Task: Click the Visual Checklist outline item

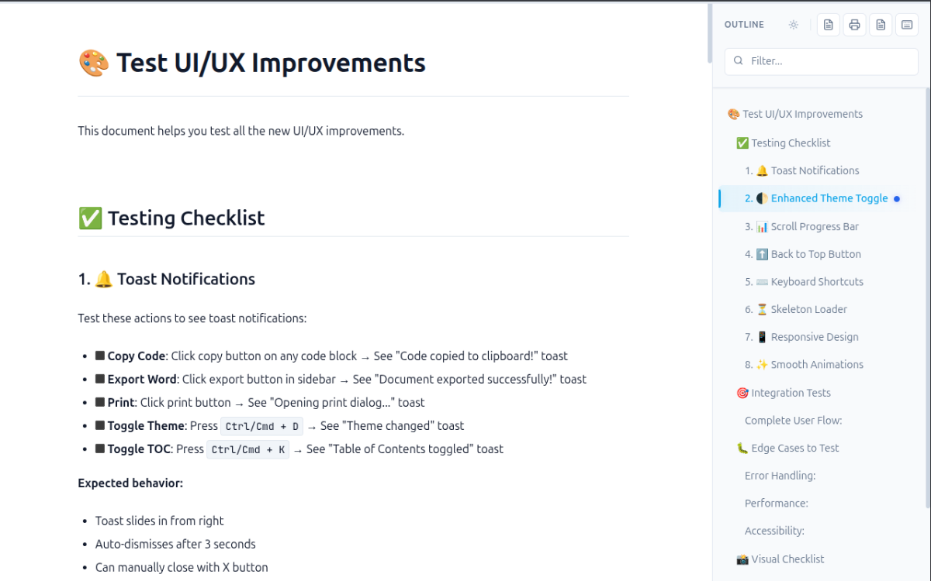Action: (780, 559)
